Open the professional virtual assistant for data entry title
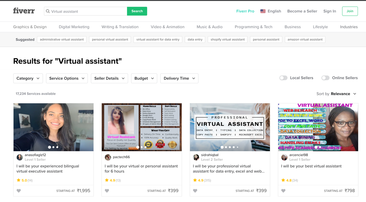 click(229, 169)
